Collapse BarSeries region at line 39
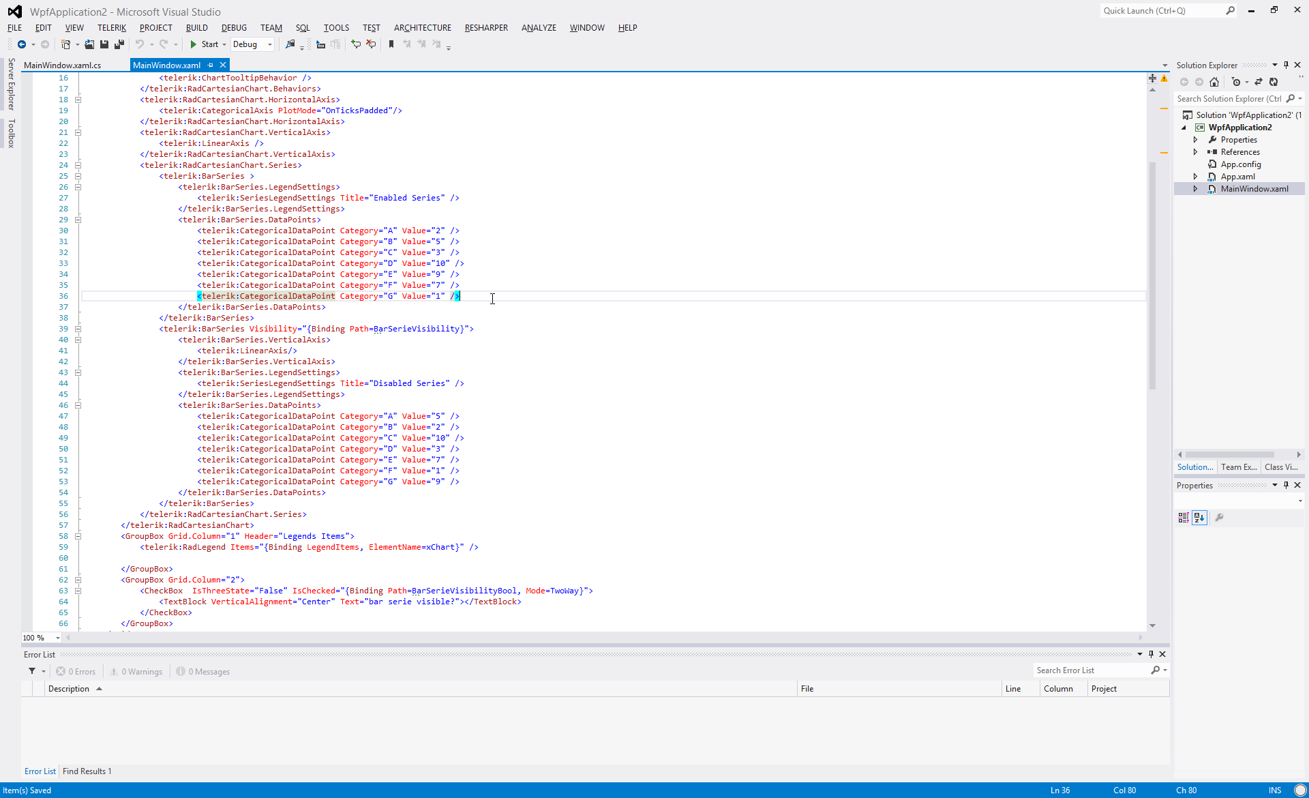The width and height of the screenshot is (1309, 798). [78, 329]
